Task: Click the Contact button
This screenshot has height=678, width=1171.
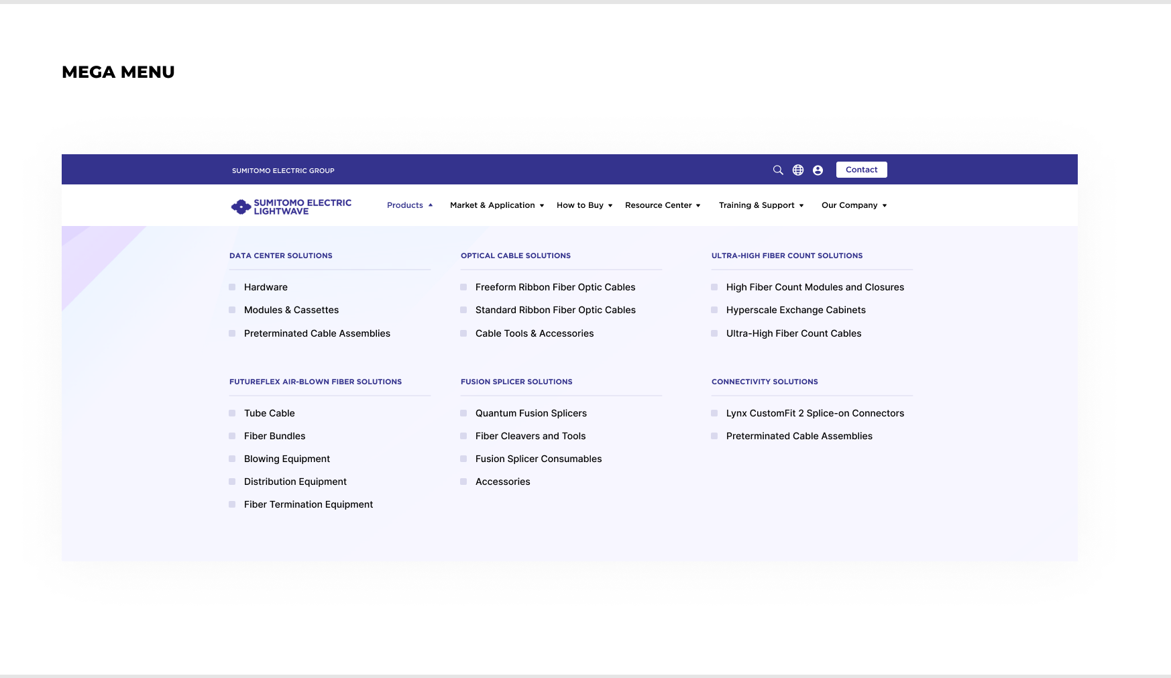Action: (861, 170)
